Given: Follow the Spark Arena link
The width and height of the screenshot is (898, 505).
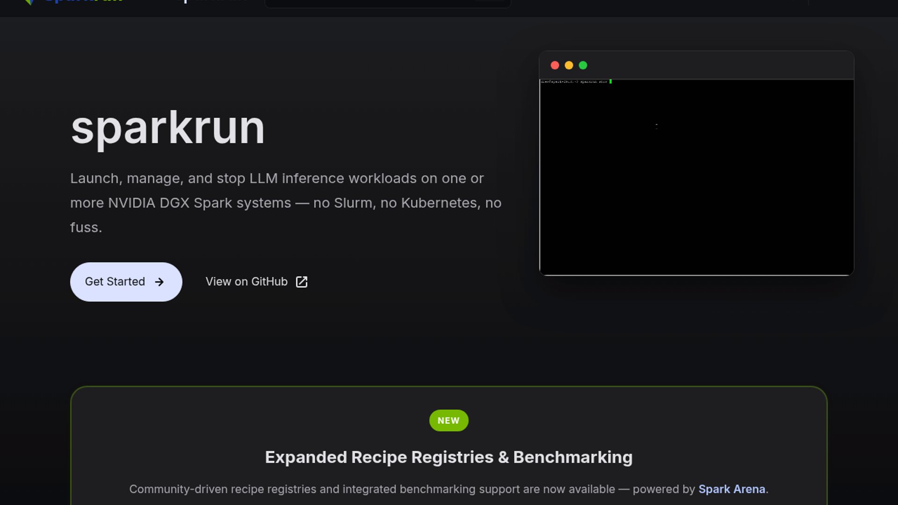Looking at the screenshot, I should point(731,489).
